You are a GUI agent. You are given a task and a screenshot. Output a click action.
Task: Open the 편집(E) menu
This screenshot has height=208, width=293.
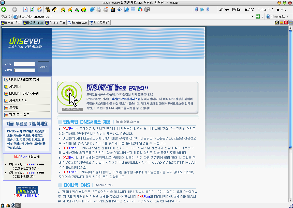237,10
